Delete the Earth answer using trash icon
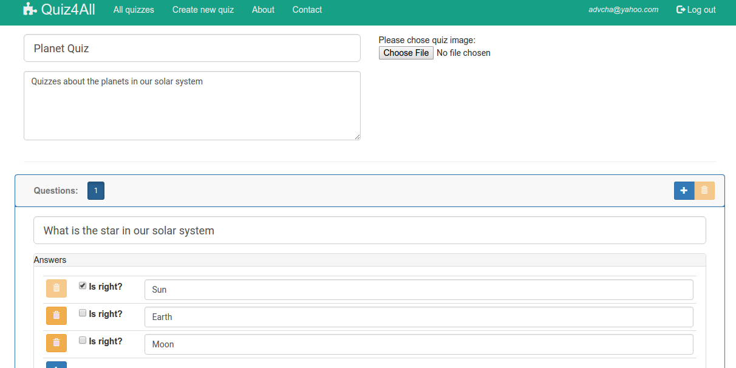Image resolution: width=736 pixels, height=368 pixels. (x=56, y=316)
